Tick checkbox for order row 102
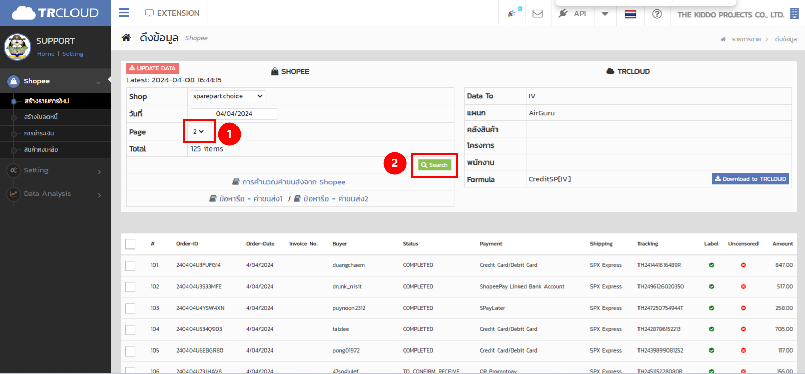 [x=130, y=287]
